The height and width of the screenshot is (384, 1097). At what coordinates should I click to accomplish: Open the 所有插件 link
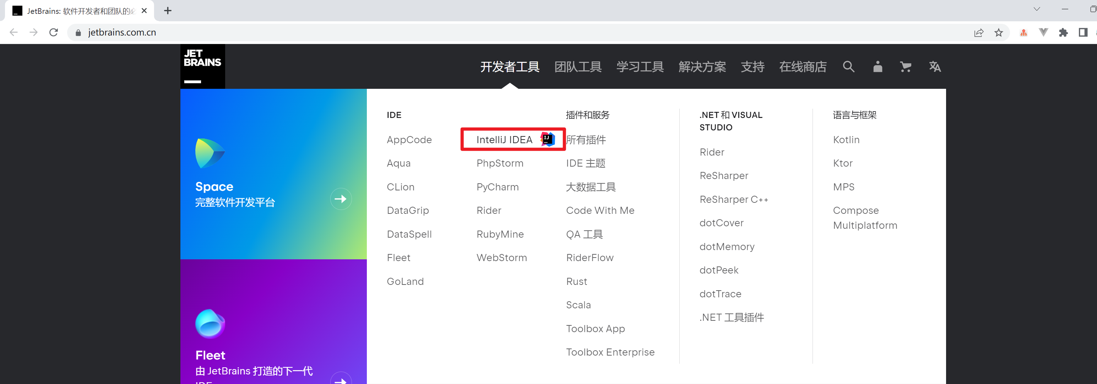[586, 139]
